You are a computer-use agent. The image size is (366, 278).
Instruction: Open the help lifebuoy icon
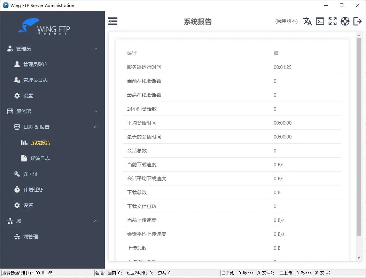345,21
